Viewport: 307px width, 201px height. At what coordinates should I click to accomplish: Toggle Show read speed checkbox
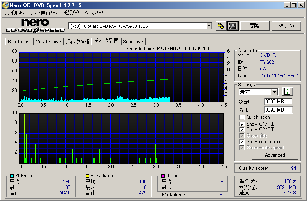(242, 142)
